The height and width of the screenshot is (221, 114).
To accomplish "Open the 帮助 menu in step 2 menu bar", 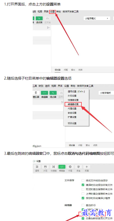I will [73, 86].
